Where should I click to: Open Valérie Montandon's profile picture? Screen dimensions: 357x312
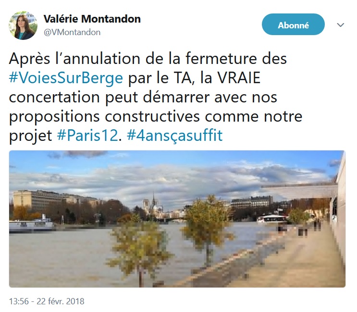(23, 25)
